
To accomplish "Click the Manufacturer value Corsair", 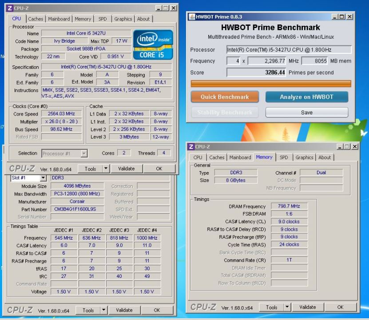I will point(77,201).
